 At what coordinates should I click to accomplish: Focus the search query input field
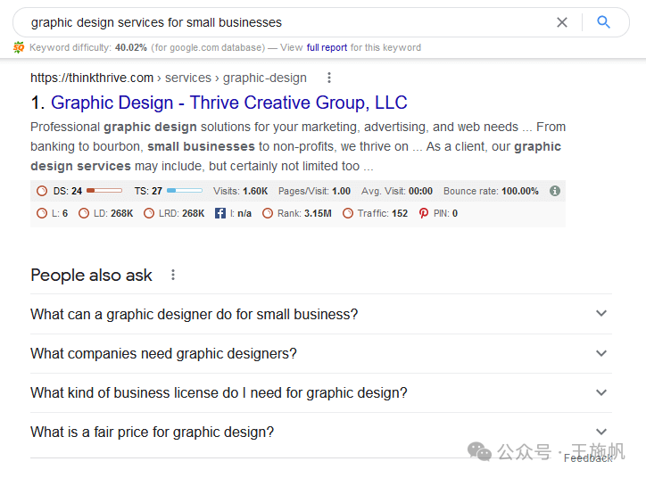[x=288, y=22]
